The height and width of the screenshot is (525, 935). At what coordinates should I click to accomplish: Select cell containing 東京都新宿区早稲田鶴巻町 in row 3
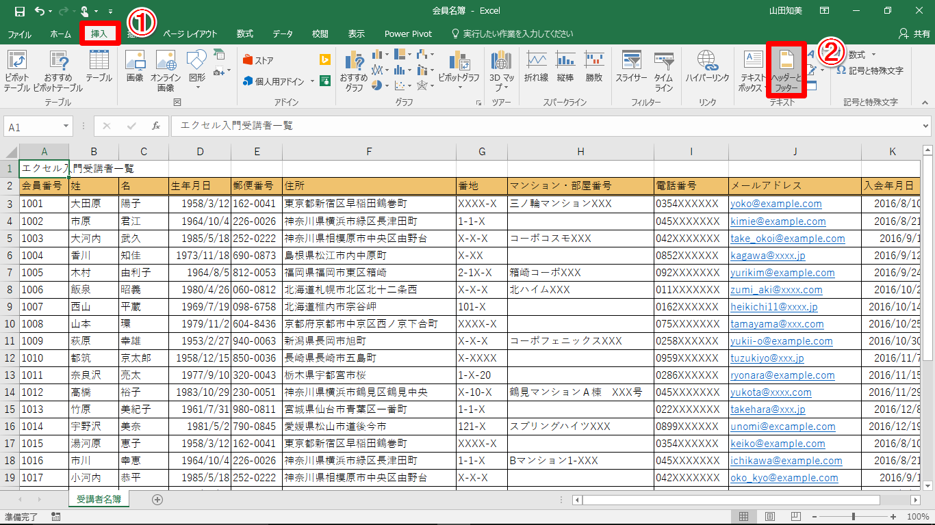click(x=369, y=204)
